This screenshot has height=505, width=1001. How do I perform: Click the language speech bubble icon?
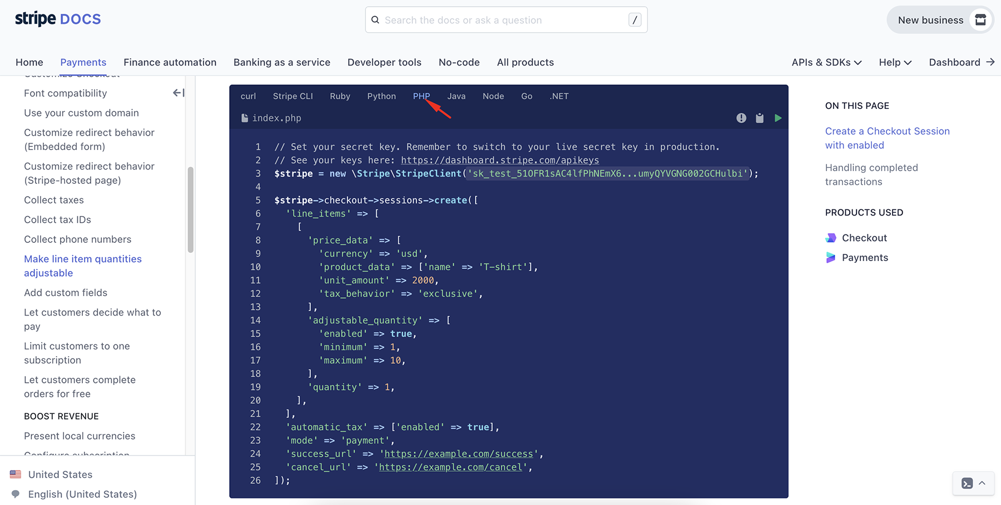16,494
